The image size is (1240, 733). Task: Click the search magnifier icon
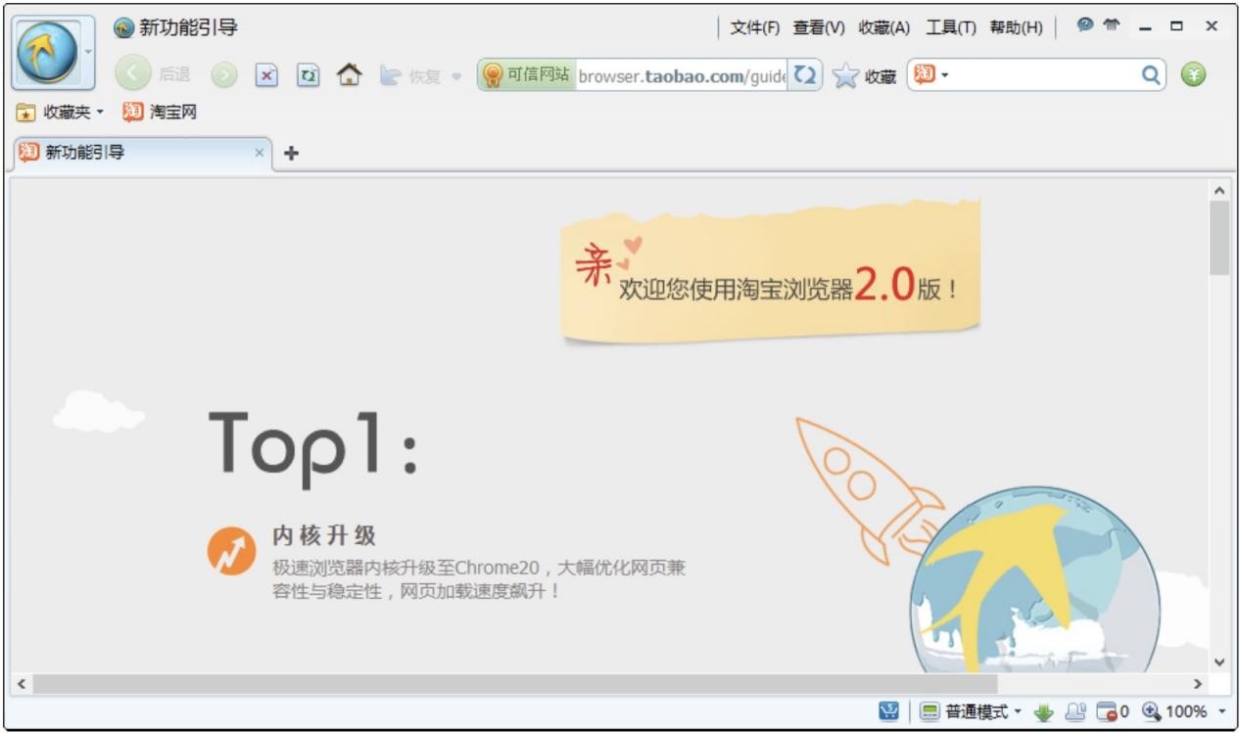pyautogui.click(x=1152, y=74)
